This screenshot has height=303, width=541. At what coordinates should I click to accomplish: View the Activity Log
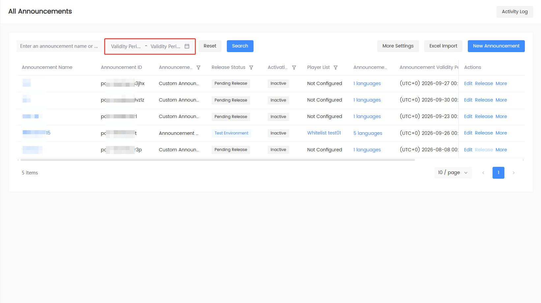pyautogui.click(x=515, y=12)
